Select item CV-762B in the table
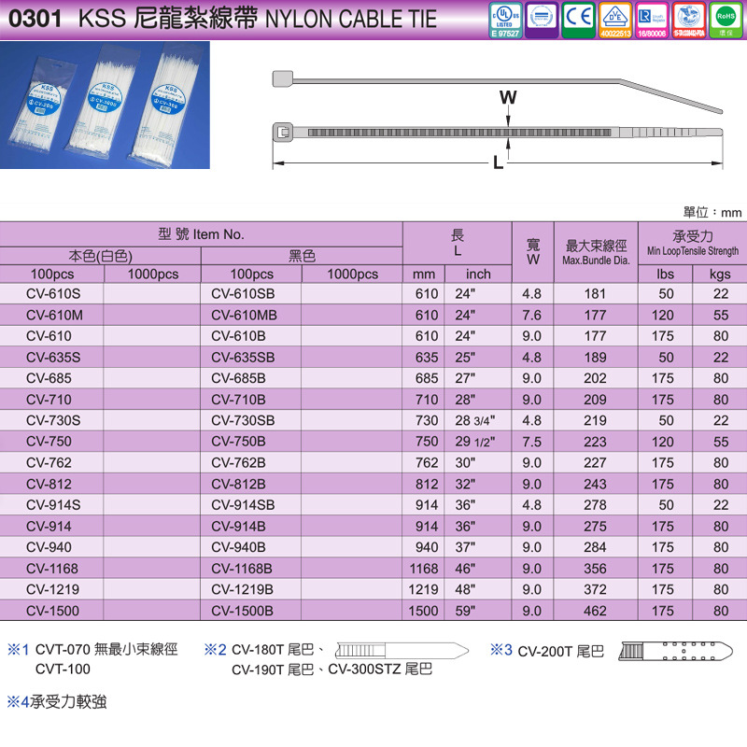747x747 pixels. [x=238, y=462]
